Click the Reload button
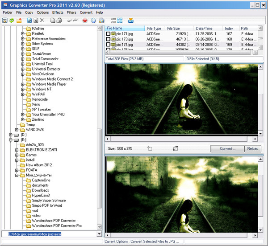Image resolution: width=268 pixels, height=246 pixels. [253, 149]
